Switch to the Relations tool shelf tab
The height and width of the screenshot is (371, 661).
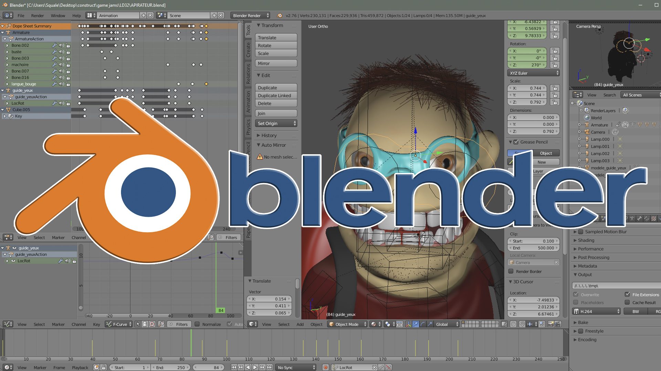[248, 74]
